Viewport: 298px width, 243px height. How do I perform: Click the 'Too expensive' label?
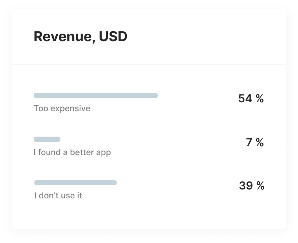click(x=62, y=109)
